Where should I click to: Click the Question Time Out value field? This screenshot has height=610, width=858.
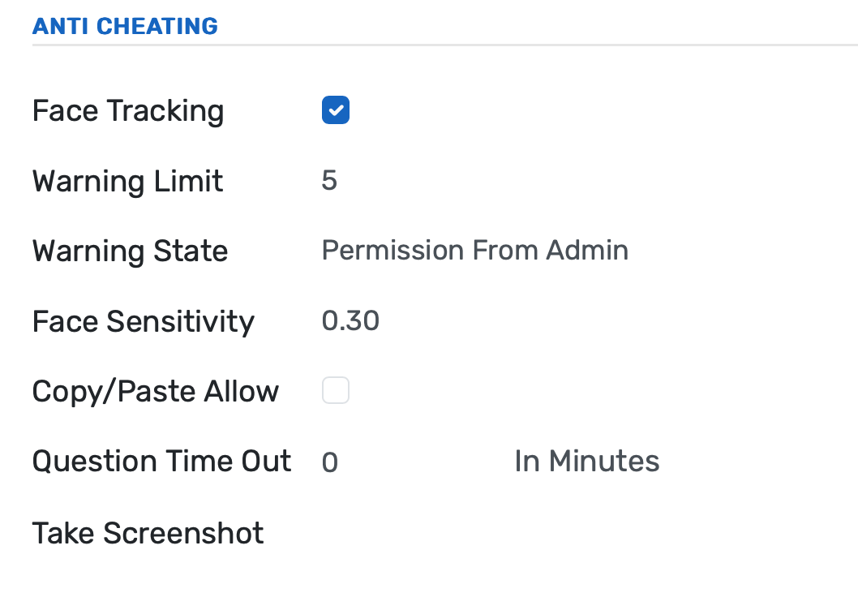click(330, 461)
